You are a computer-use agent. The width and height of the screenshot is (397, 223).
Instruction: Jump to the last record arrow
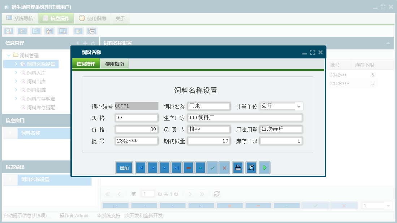tap(176, 168)
